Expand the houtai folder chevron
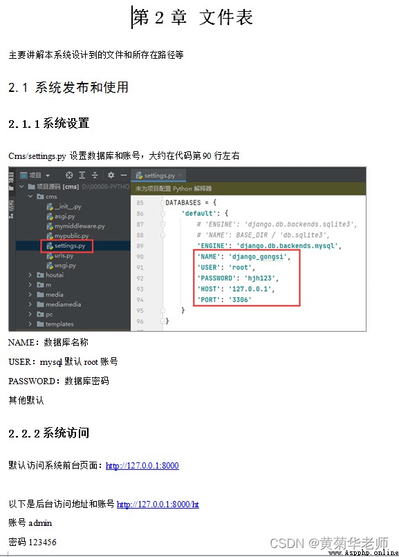The width and height of the screenshot is (399, 557). (30, 275)
